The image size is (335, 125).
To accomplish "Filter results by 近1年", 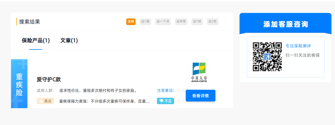I will coord(197,22).
